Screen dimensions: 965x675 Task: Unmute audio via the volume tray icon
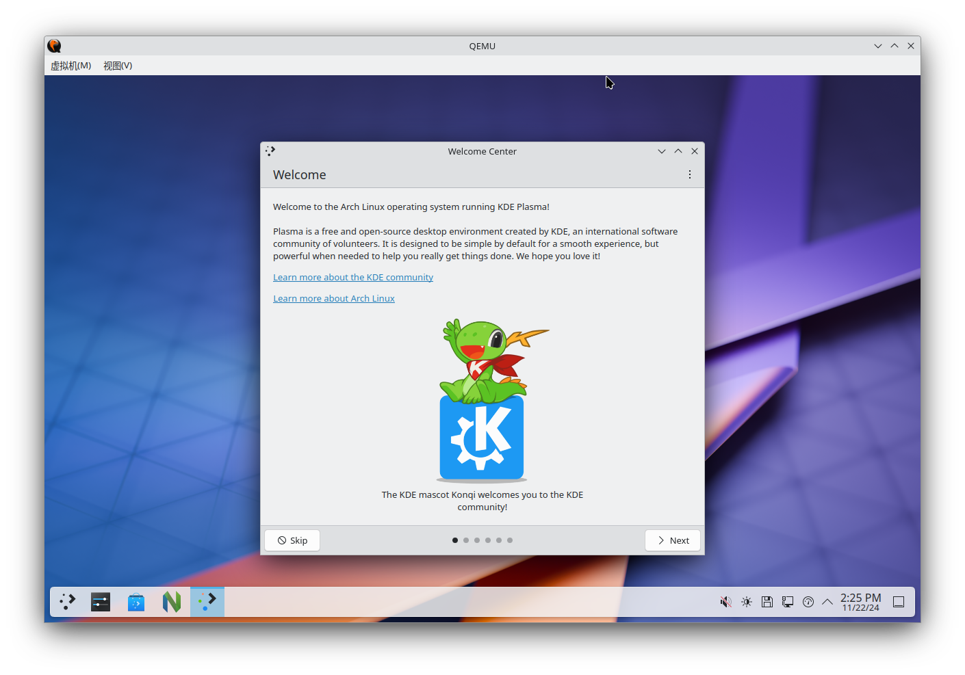tap(725, 602)
